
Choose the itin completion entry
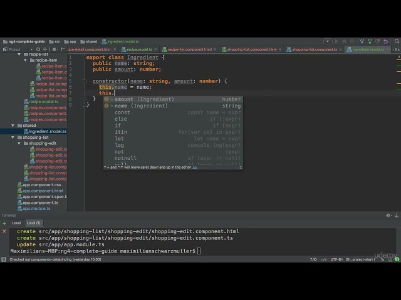coord(173,132)
